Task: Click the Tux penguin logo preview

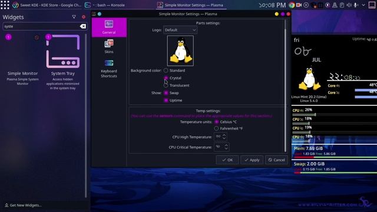Action: [x=180, y=51]
